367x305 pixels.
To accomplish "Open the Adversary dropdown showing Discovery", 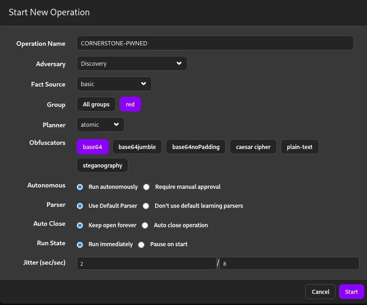I will 132,63.
